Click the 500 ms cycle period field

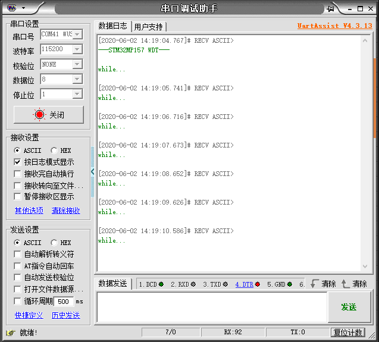[x=63, y=302]
